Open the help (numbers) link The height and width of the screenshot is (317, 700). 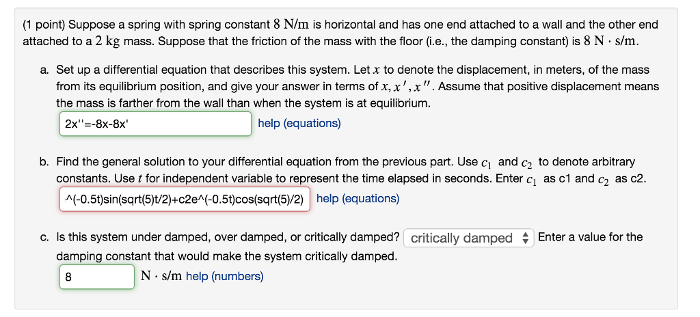pyautogui.click(x=224, y=276)
